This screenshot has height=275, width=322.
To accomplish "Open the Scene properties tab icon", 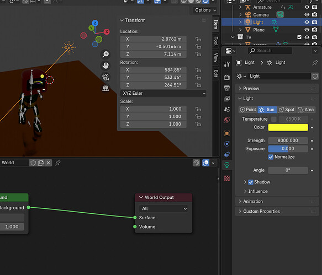I will coord(227,109).
